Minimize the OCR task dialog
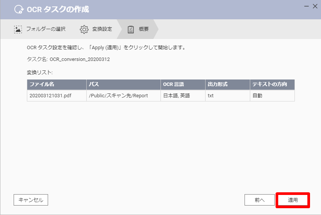This screenshot has height=215, width=321. (x=307, y=6)
